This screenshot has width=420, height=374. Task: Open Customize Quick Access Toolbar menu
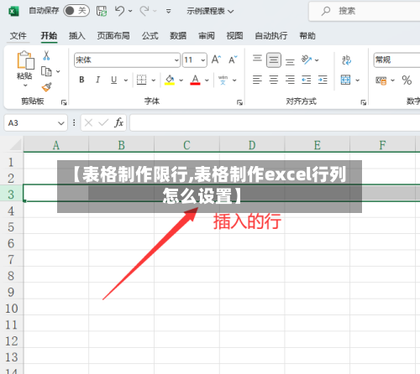(168, 11)
